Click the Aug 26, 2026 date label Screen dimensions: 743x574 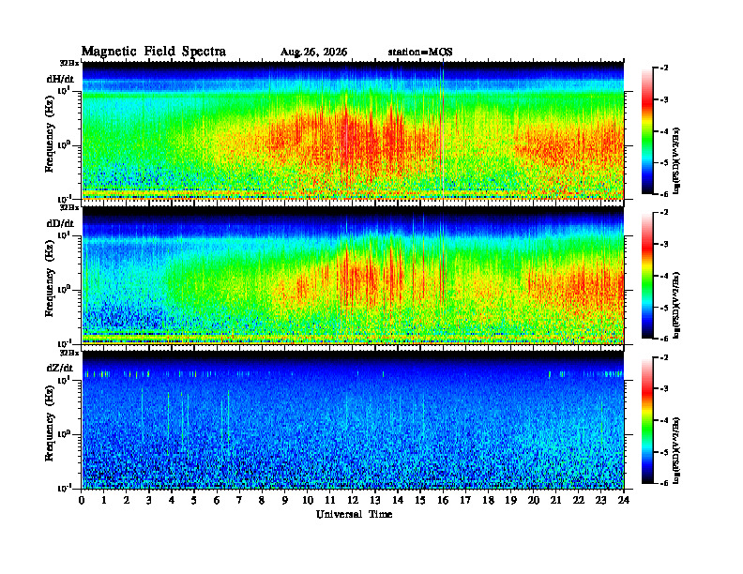pyautogui.click(x=313, y=53)
